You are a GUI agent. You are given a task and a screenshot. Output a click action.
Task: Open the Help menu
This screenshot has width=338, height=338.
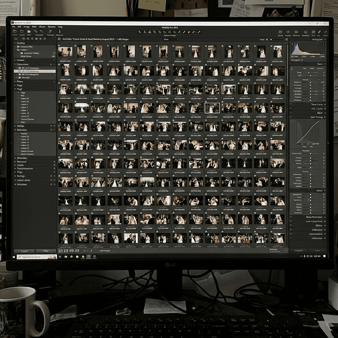[x=60, y=27]
